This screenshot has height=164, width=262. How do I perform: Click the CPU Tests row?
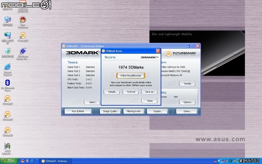tap(79, 79)
